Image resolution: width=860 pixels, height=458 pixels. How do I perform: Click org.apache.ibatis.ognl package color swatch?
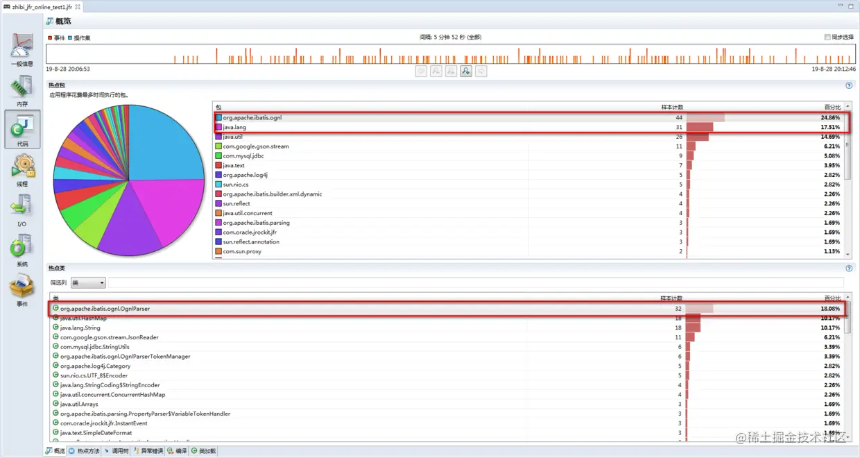tap(218, 118)
